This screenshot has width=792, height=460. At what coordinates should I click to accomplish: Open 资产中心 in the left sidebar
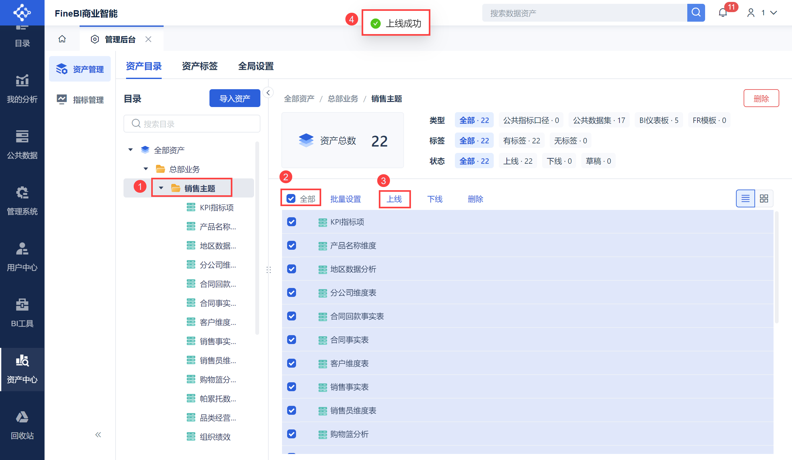click(22, 369)
